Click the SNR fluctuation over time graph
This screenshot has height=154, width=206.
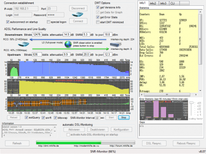coord(68,104)
